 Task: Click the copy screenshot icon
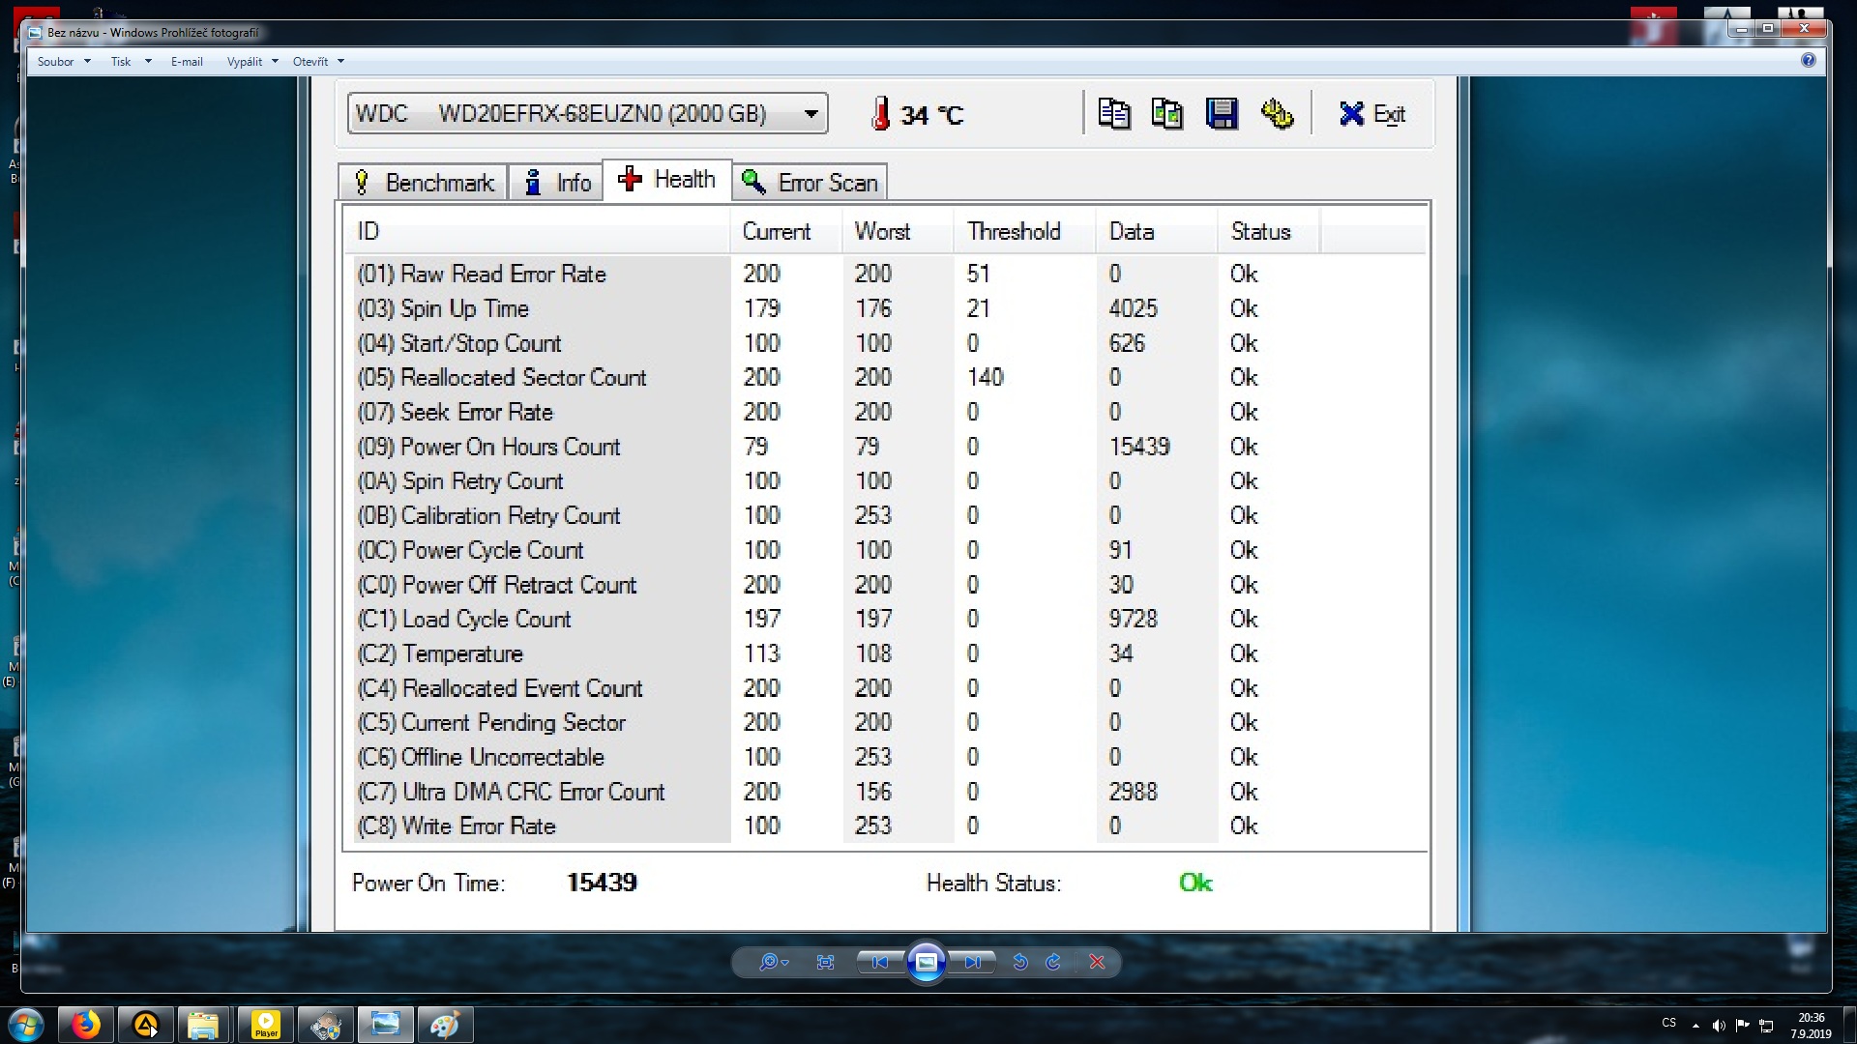(x=1167, y=114)
